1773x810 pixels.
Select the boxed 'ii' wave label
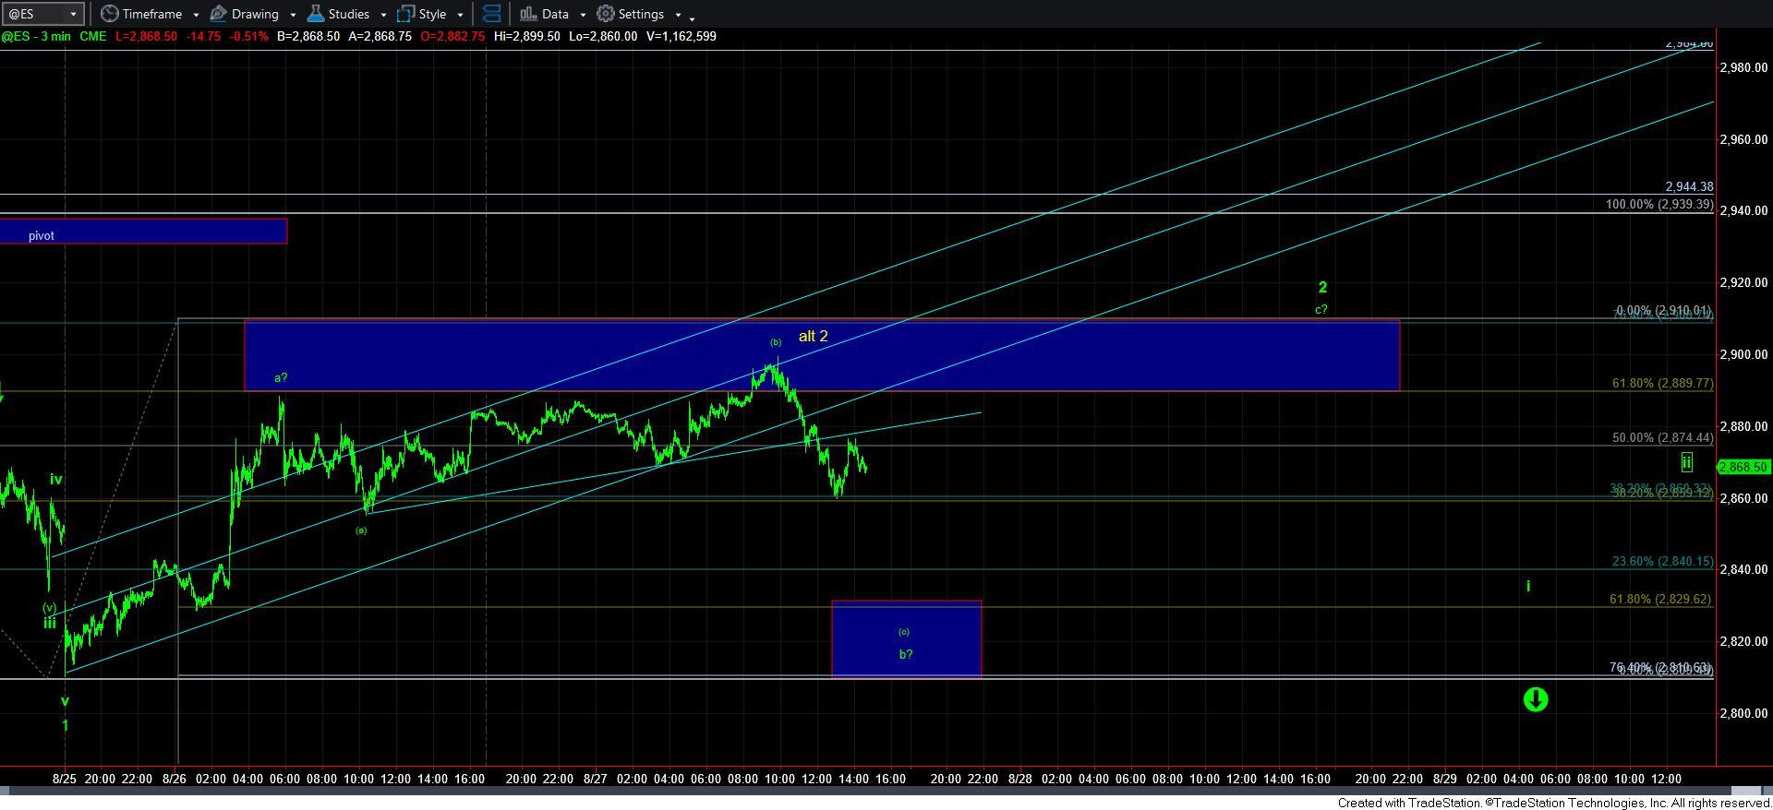click(1686, 462)
